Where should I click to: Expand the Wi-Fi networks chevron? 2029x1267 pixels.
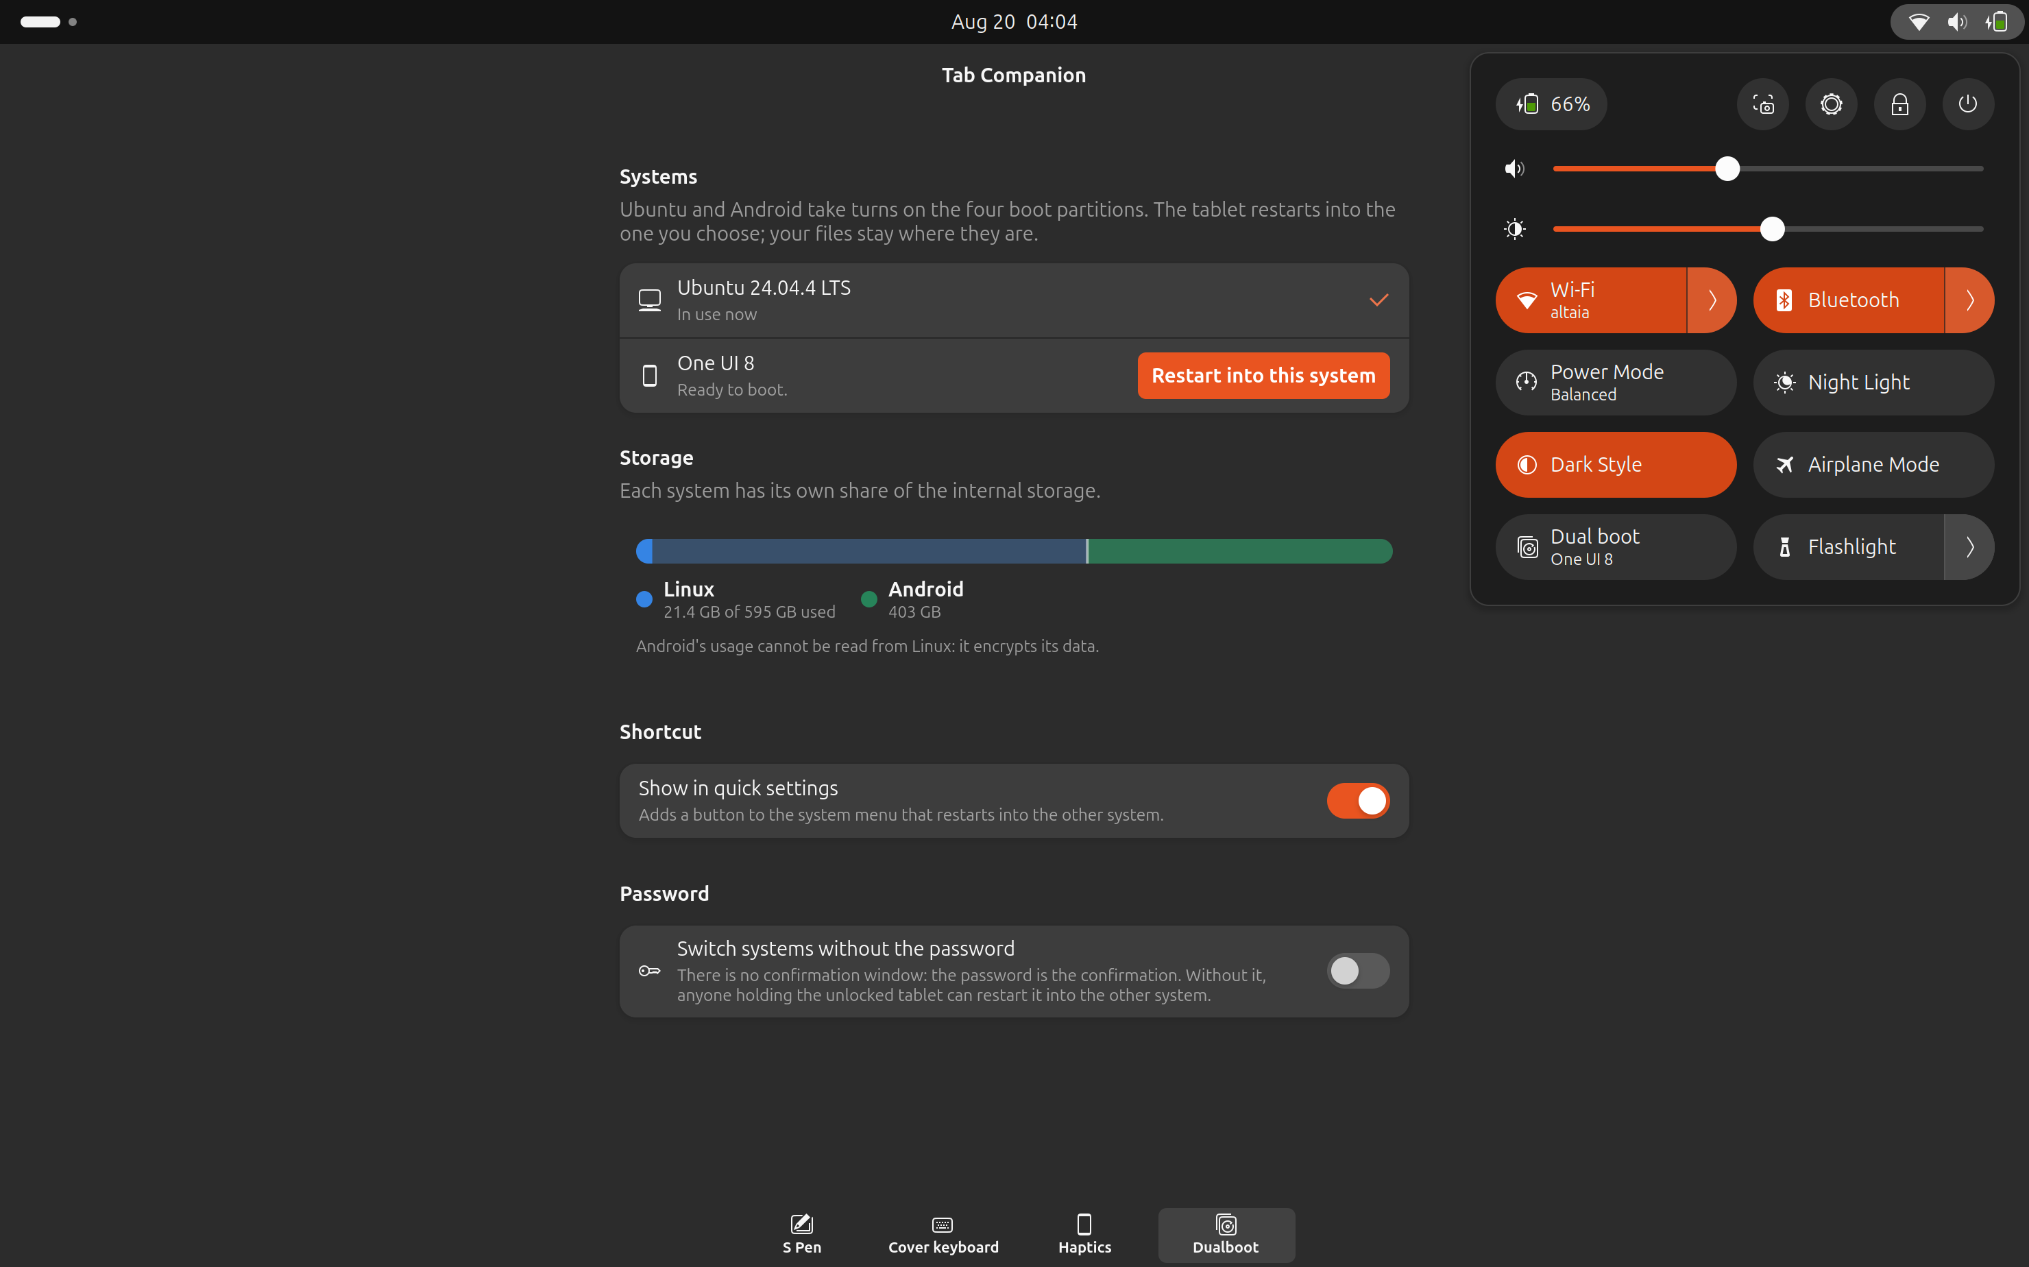pyautogui.click(x=1712, y=300)
